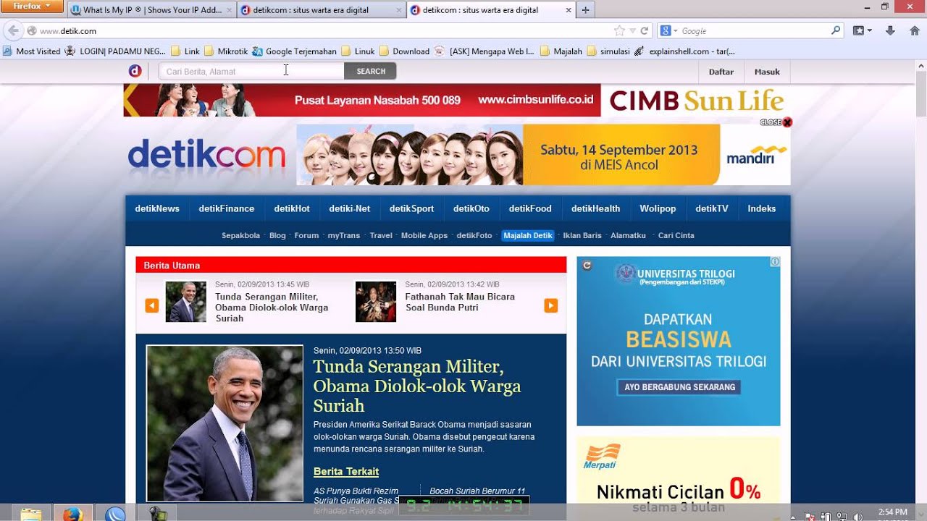
Task: Open the detikHot menu
Action: click(292, 208)
